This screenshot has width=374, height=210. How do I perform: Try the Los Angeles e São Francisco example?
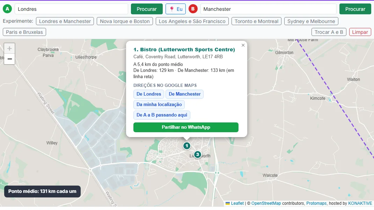tap(192, 21)
